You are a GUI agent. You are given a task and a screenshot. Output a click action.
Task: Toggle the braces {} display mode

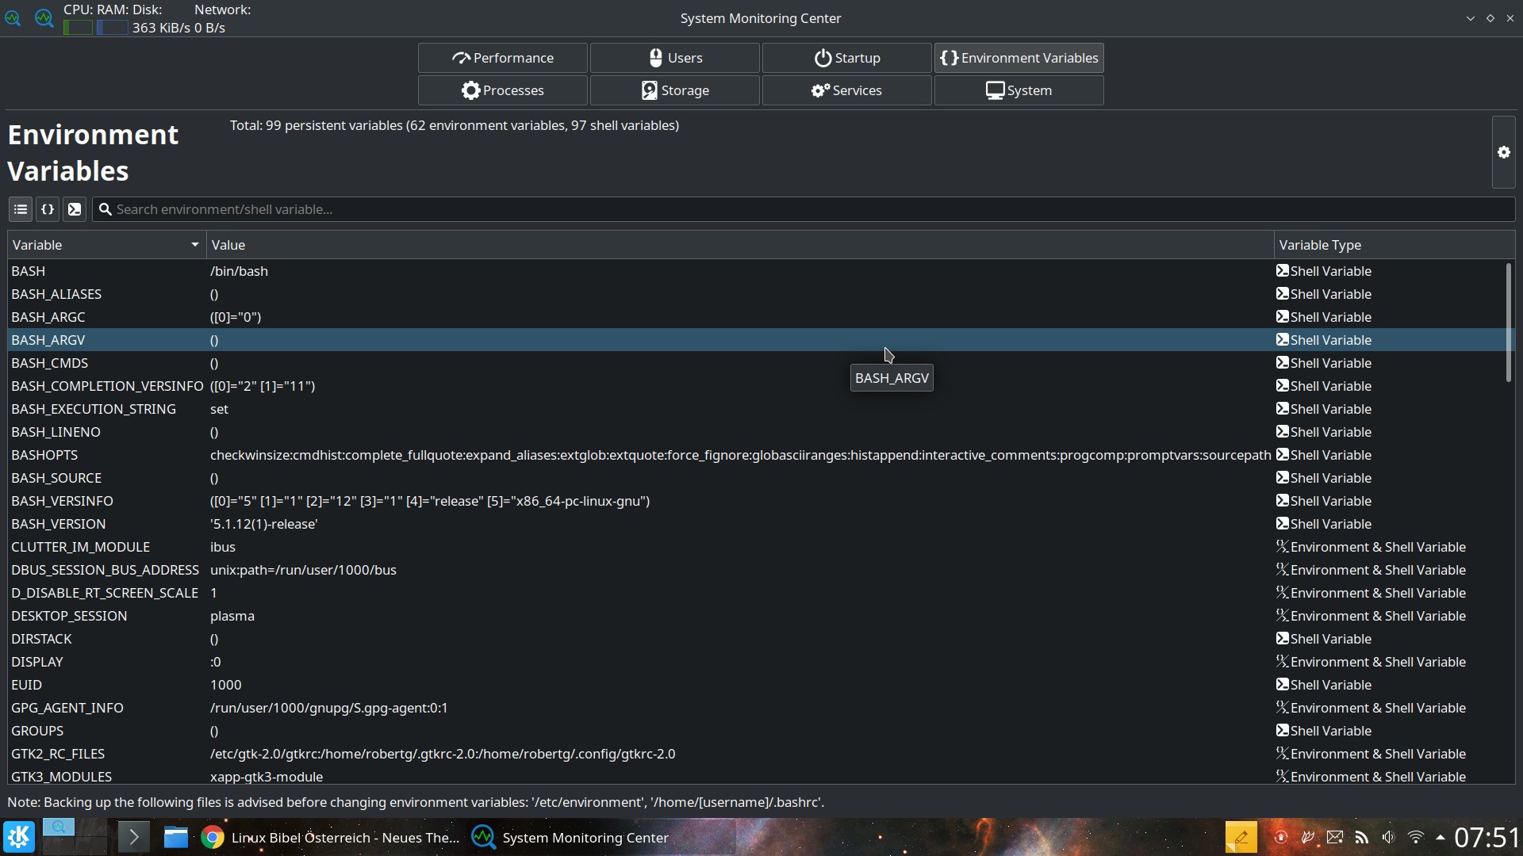tap(47, 209)
